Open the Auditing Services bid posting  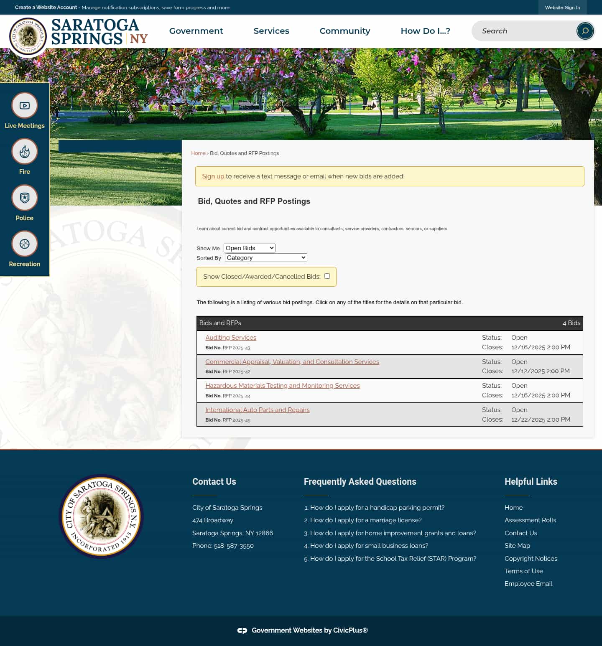[230, 337]
